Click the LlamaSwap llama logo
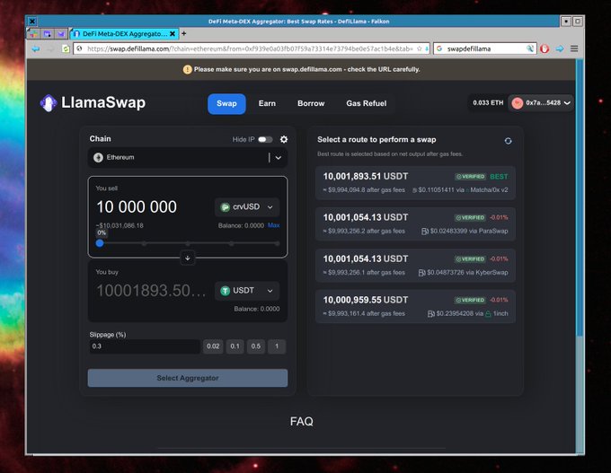 click(49, 103)
